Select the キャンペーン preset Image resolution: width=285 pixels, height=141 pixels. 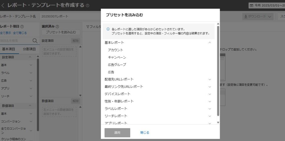pyautogui.click(x=117, y=58)
